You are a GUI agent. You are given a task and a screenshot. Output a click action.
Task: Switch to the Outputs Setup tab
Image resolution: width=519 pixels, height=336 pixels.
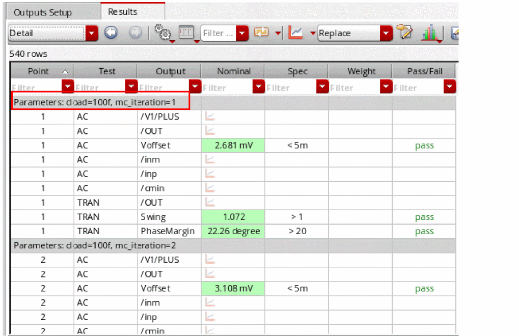(43, 12)
